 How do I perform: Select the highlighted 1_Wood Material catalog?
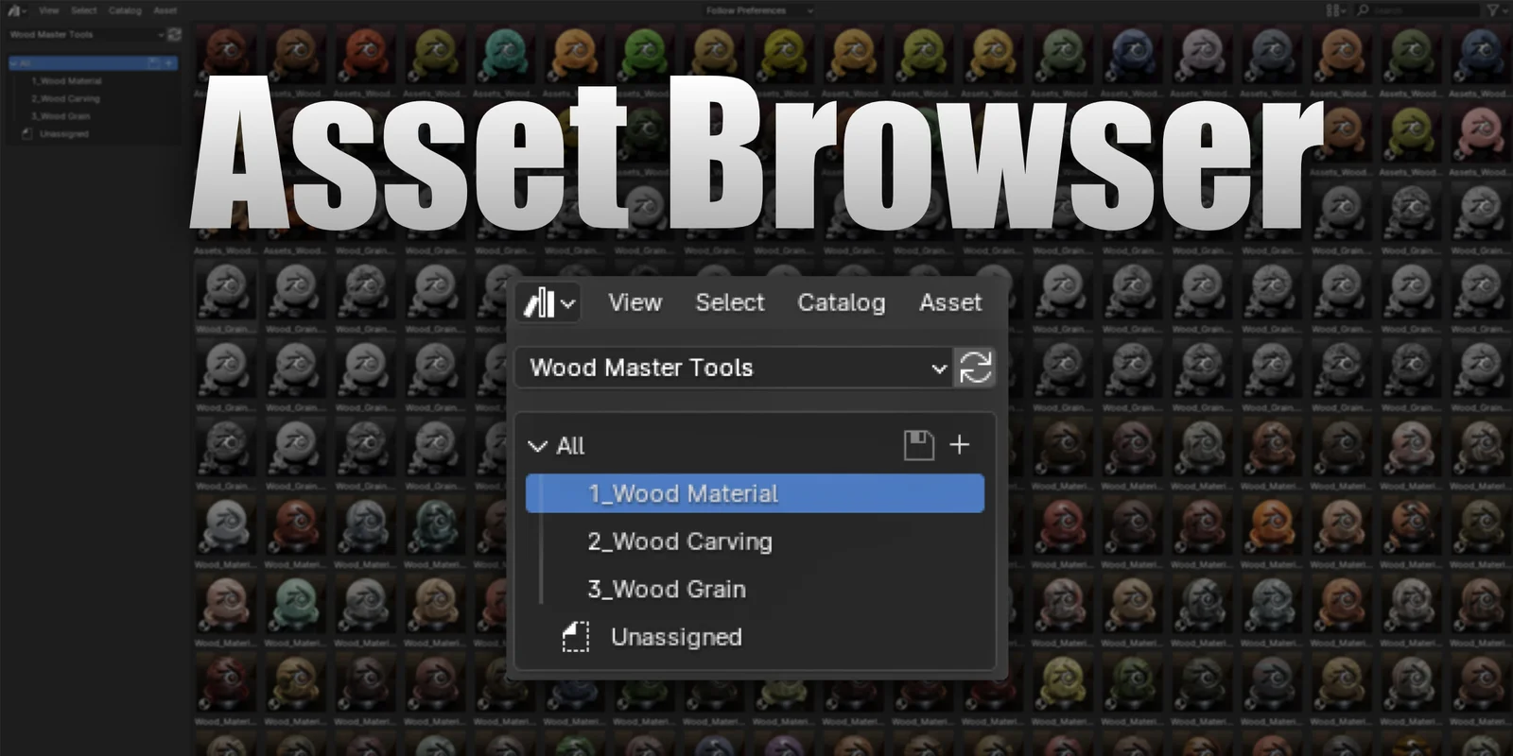755,494
